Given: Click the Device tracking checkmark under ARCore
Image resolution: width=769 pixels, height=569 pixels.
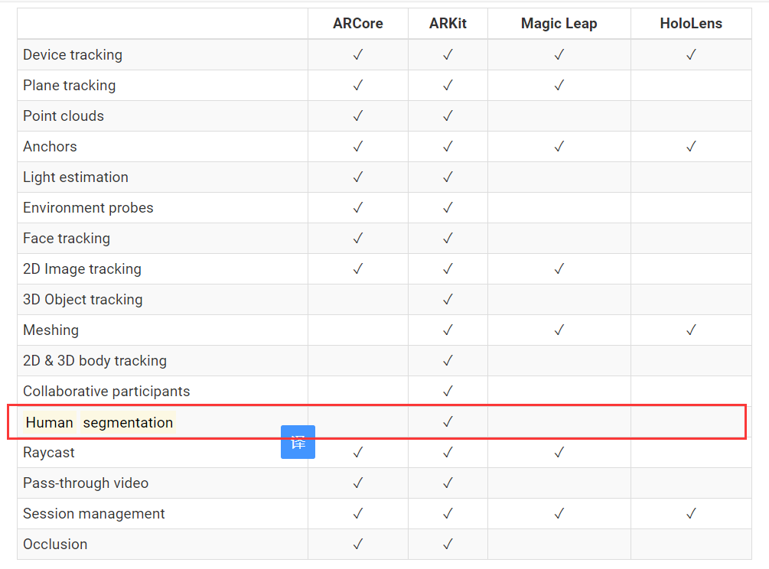Looking at the screenshot, I should coord(357,54).
